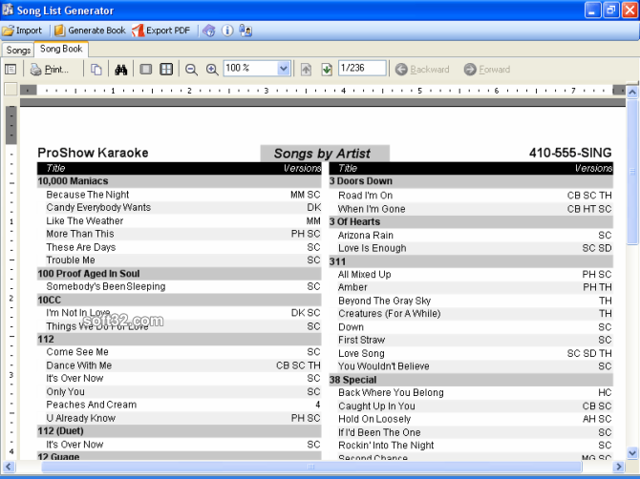Go to next page green-arrow icon
Viewport: 640px width, 479px height.
[327, 70]
